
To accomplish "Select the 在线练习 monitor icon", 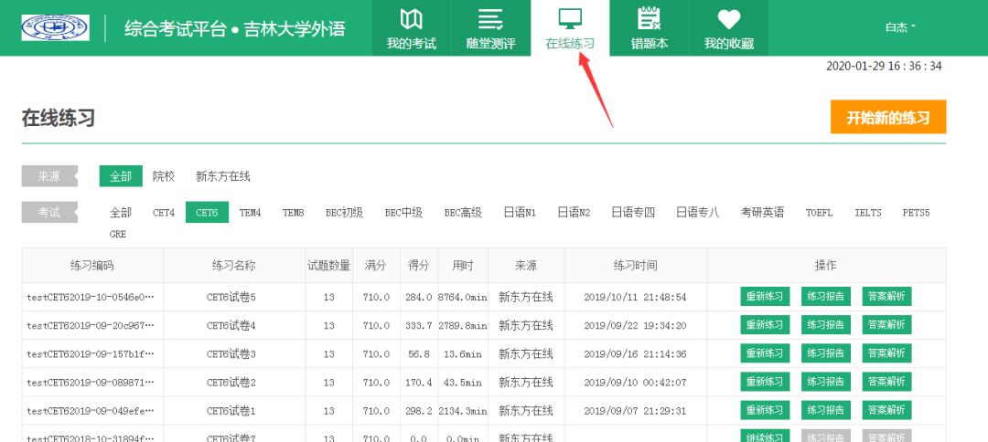I will pos(570,19).
